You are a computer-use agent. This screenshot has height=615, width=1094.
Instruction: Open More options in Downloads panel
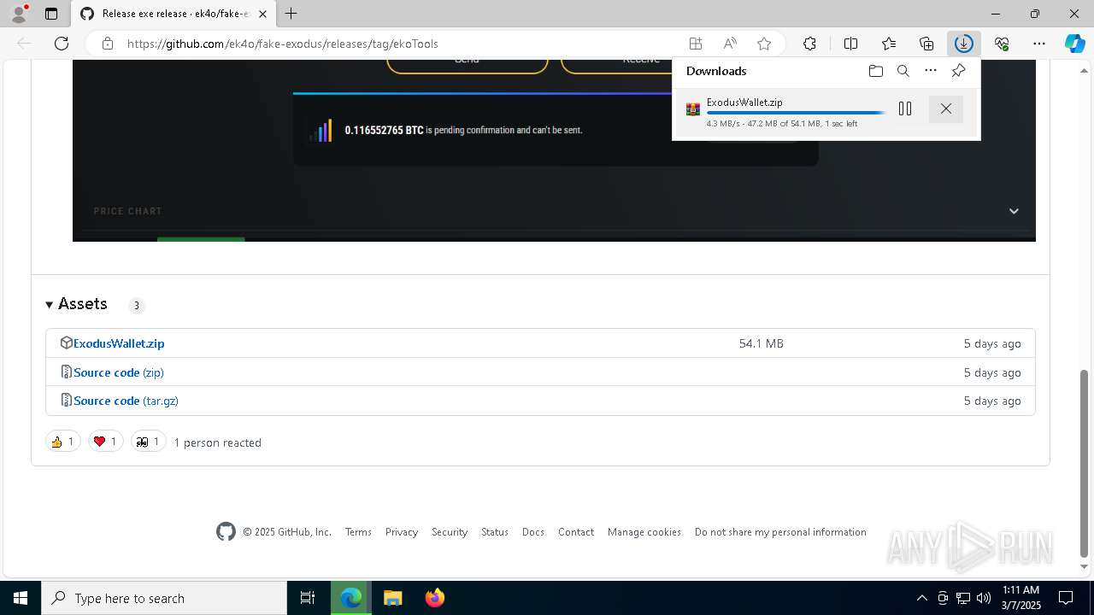tap(931, 71)
